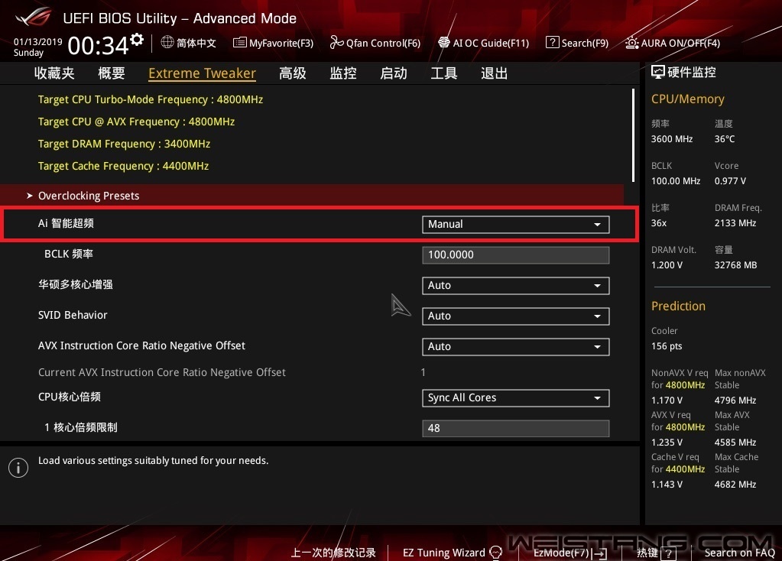Screen dimensions: 782x561
Task: Click the settings gear next to the clock
Action: [x=137, y=39]
